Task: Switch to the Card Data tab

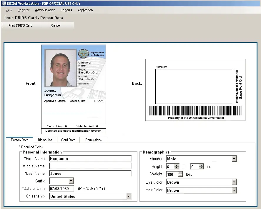Action: coord(68,140)
